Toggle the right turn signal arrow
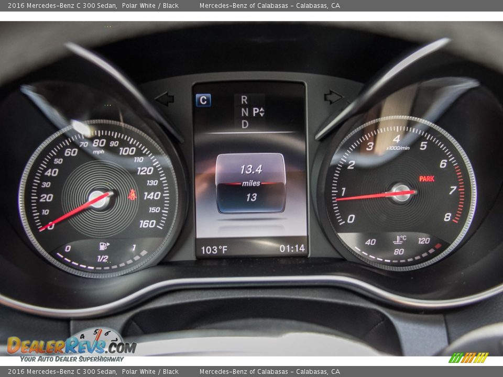Screen dimensions: 503x377 [x=333, y=96]
